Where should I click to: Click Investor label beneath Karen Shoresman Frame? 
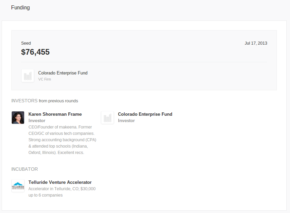pyautogui.click(x=37, y=120)
